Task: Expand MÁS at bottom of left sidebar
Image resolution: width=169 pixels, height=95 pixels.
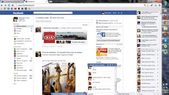Action: [15, 84]
